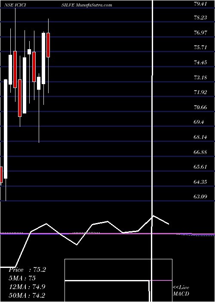The height and width of the screenshot is (302, 215).
Task: Click the lowest dip of the MACD line
Action: (x=77, y=245)
